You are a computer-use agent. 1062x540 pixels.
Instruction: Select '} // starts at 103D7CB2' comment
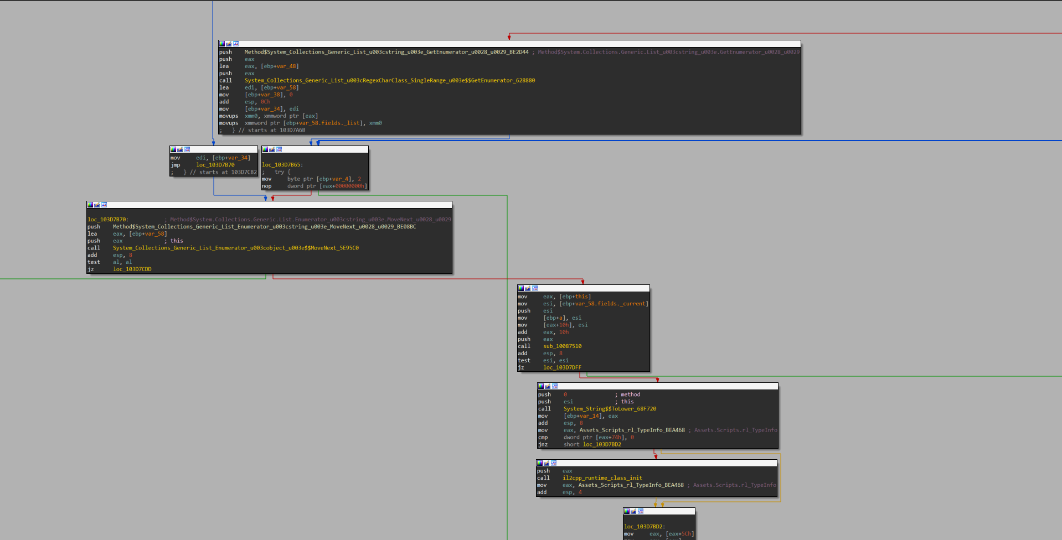220,172
